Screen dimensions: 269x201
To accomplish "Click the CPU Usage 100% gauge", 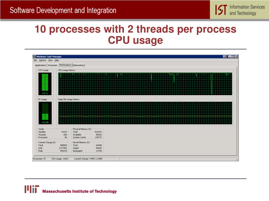I will 45,84.
